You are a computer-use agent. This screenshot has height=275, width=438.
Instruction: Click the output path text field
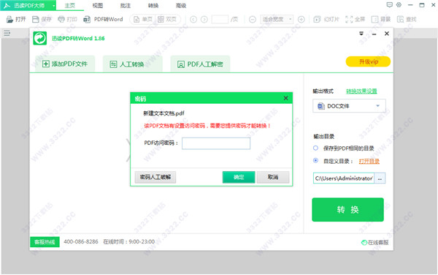344,178
